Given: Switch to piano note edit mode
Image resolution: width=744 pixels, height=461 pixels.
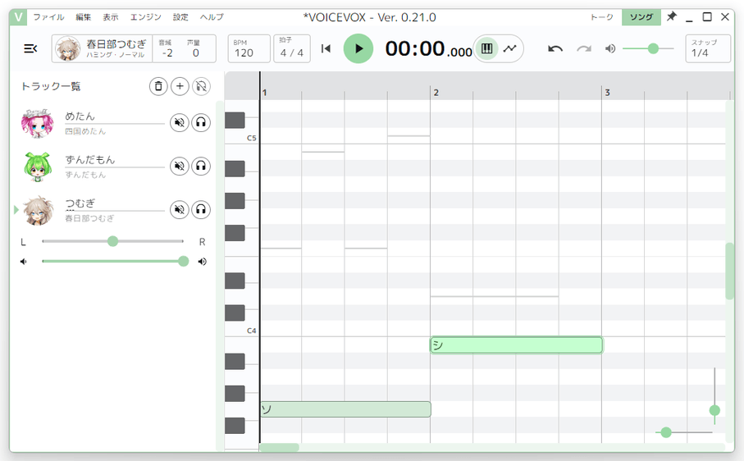Looking at the screenshot, I should tap(486, 48).
